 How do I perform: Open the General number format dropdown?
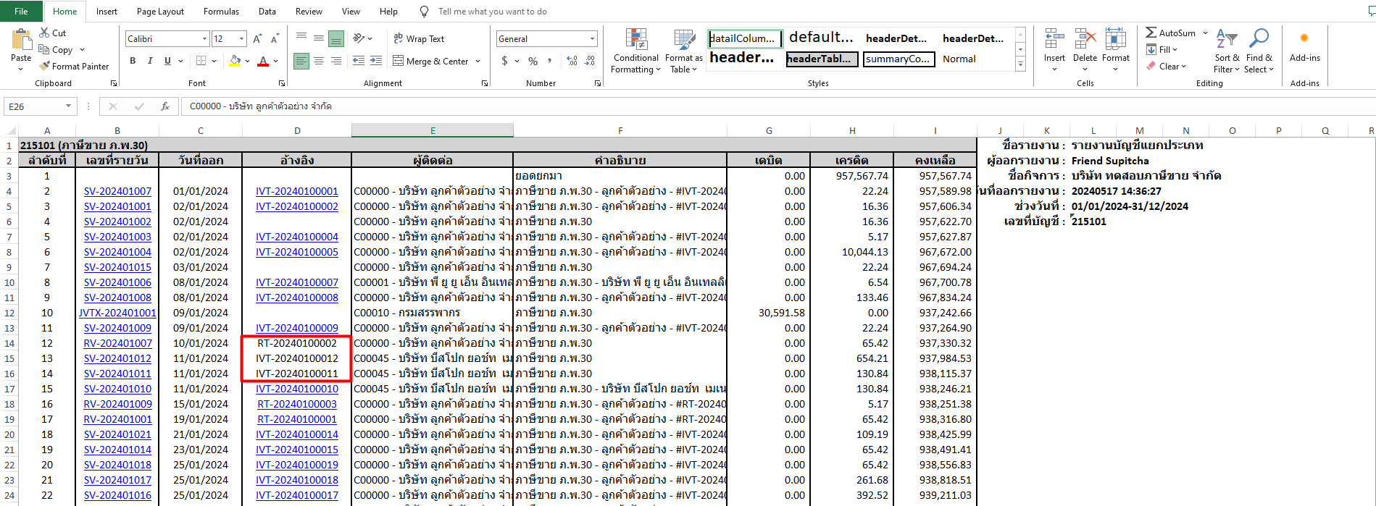[592, 39]
